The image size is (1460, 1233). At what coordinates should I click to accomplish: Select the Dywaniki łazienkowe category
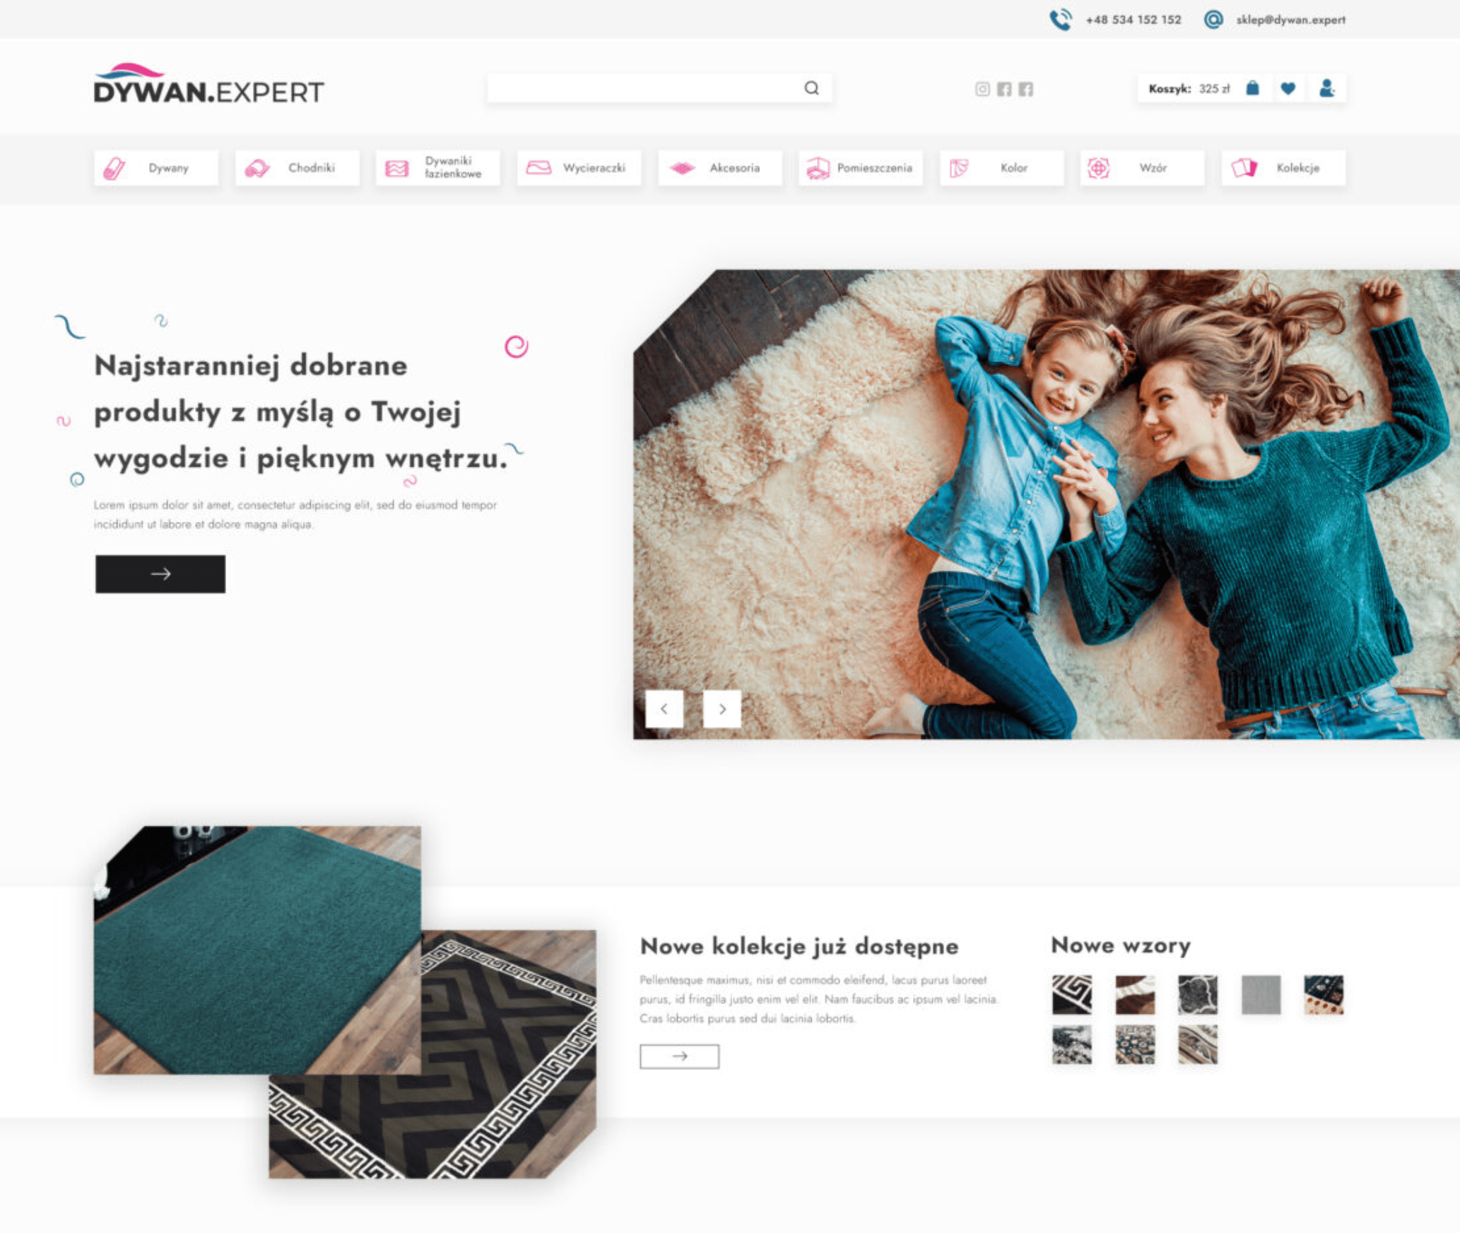click(438, 168)
